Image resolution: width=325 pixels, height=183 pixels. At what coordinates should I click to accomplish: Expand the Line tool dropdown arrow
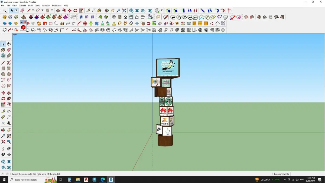pos(33,11)
